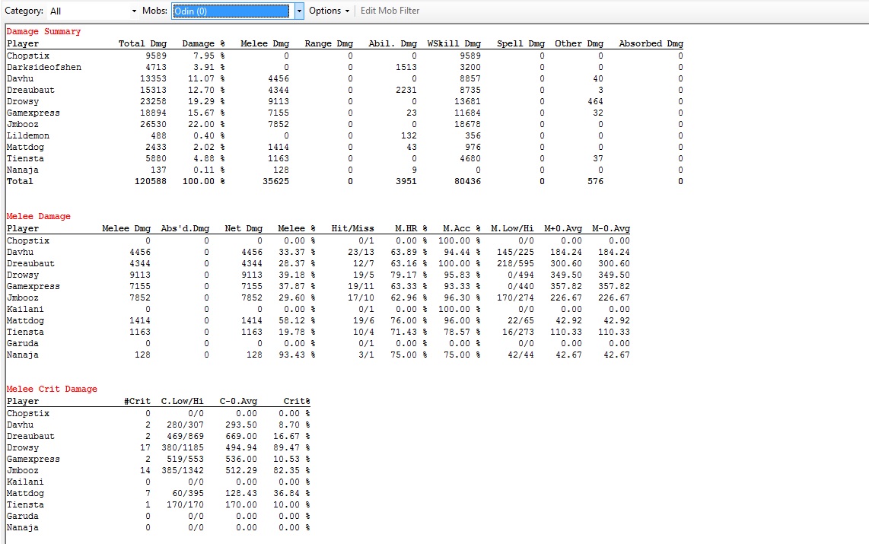Click the C.Low/Hi column header
This screenshot has width=869, height=544.
click(x=182, y=402)
